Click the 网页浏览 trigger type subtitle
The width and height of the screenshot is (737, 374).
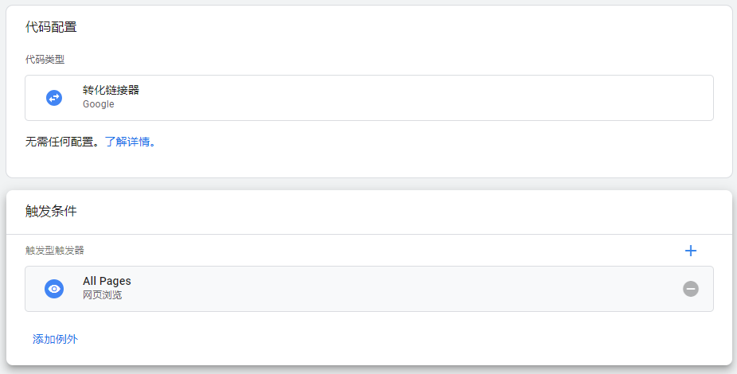coord(102,295)
